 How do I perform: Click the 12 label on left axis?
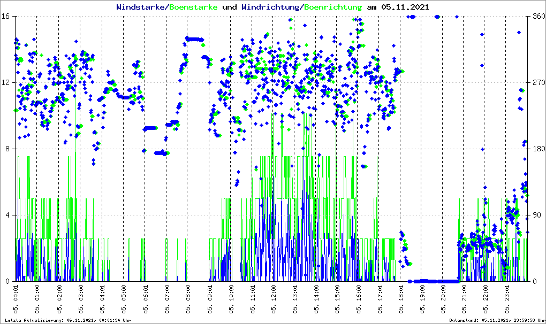pyautogui.click(x=7, y=83)
